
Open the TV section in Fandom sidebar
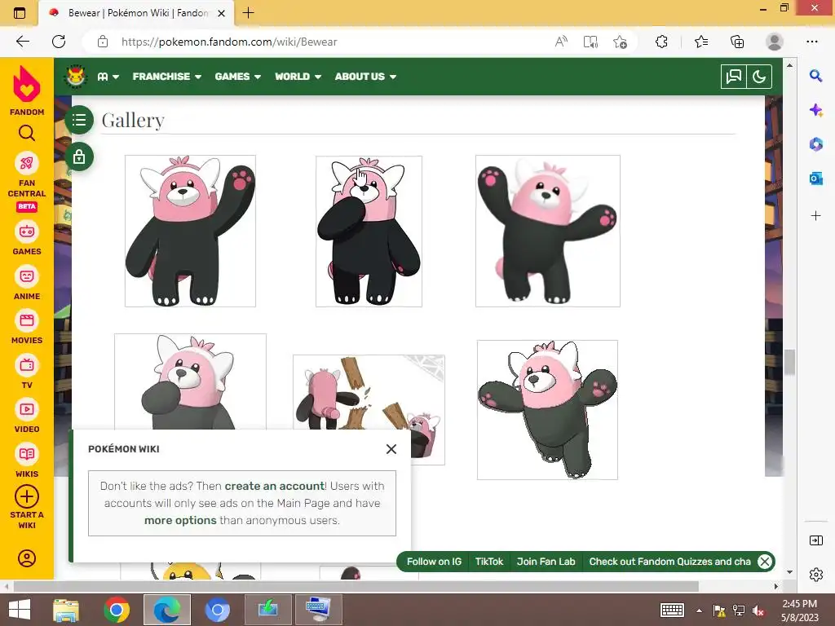27,372
